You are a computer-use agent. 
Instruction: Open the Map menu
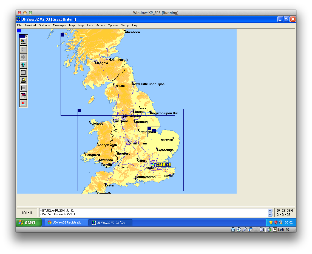click(72, 25)
